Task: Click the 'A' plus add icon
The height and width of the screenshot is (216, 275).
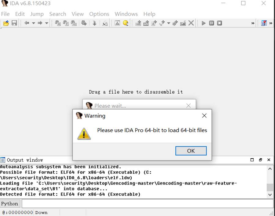Action: pos(154,23)
